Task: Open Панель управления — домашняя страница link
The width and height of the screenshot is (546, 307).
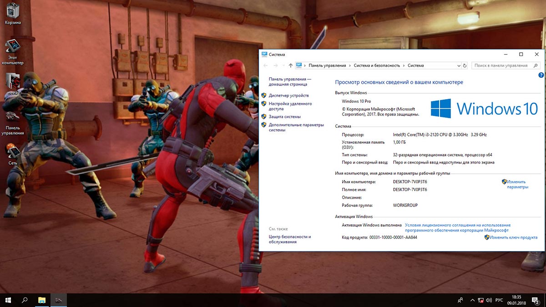Action: 290,81
